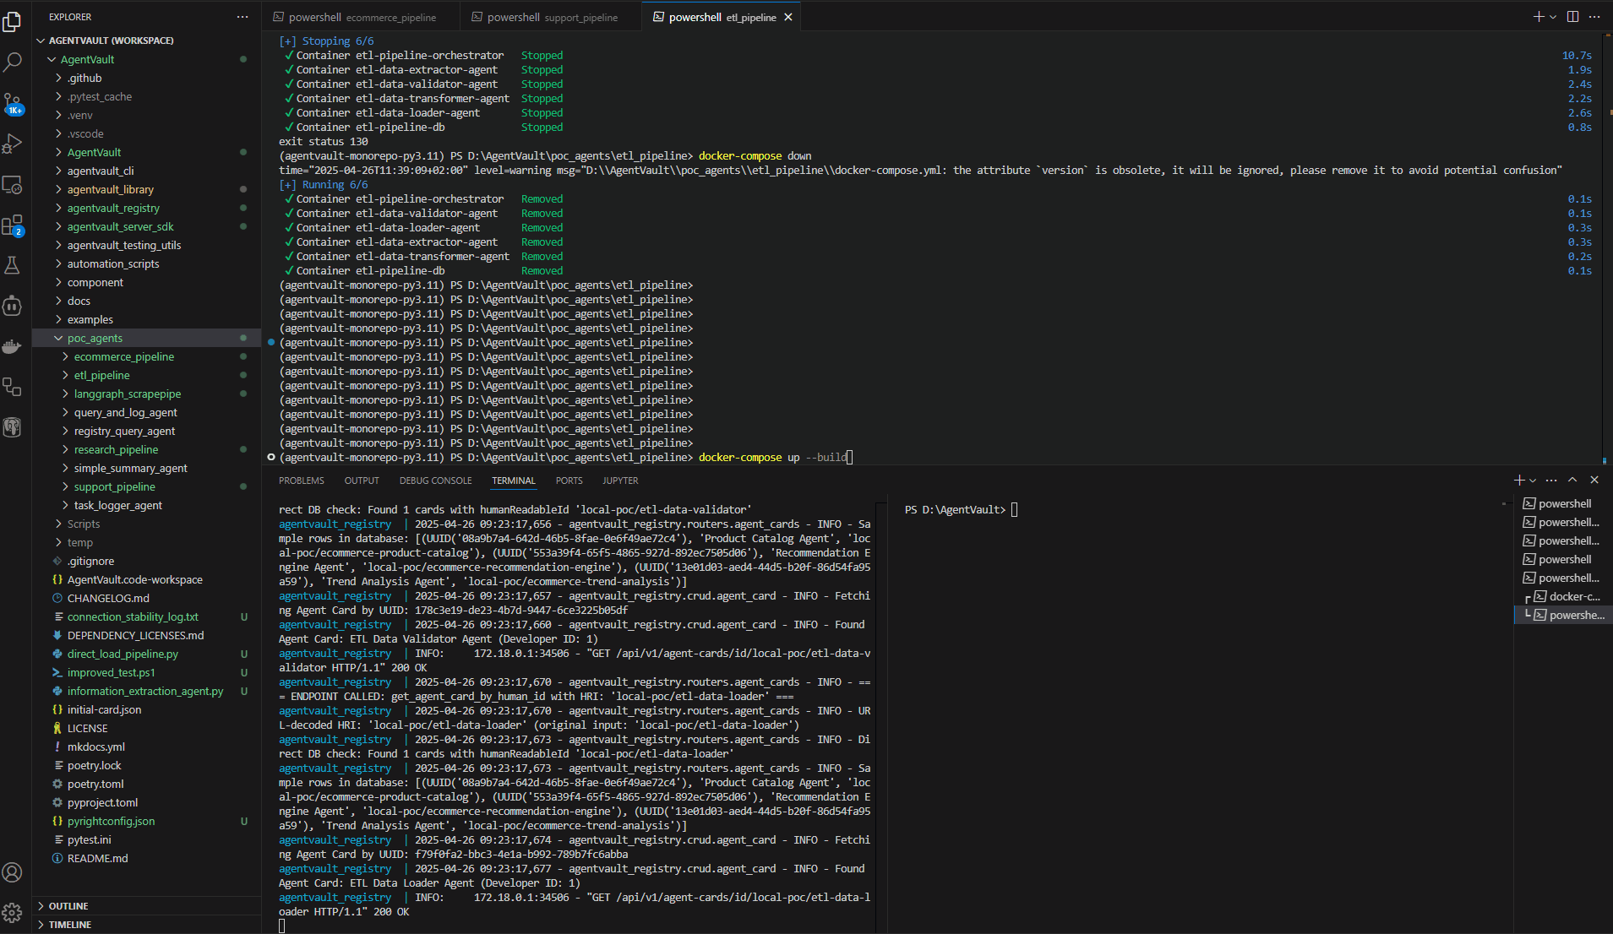Open information_extraction_agent.py file
Screen dimensions: 1613x934
pyautogui.click(x=145, y=691)
